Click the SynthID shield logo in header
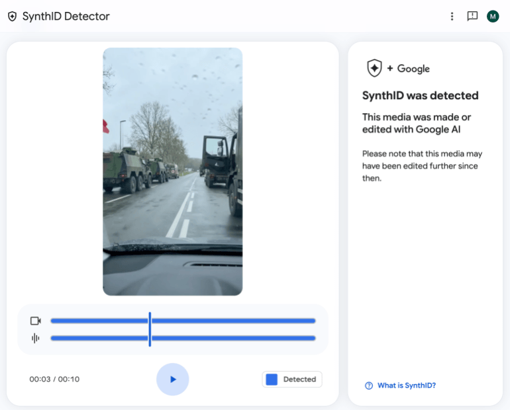The height and width of the screenshot is (410, 510). pyautogui.click(x=13, y=17)
